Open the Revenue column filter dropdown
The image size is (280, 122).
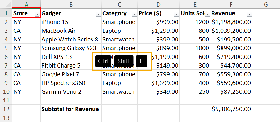pos(249,14)
